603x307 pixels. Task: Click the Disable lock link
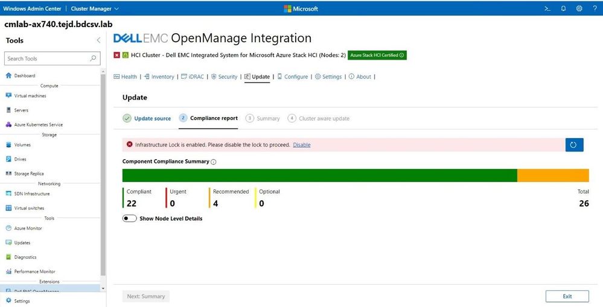(302, 145)
